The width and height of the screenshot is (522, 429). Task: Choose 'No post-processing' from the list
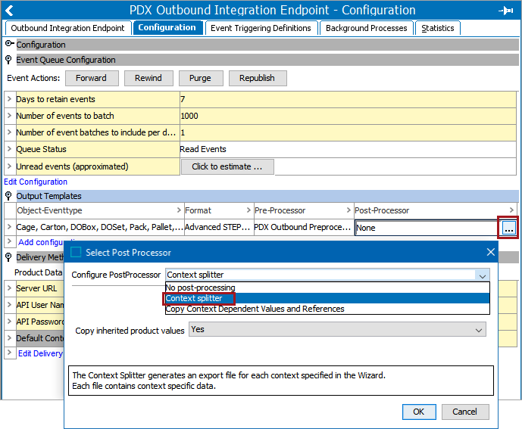pos(327,288)
